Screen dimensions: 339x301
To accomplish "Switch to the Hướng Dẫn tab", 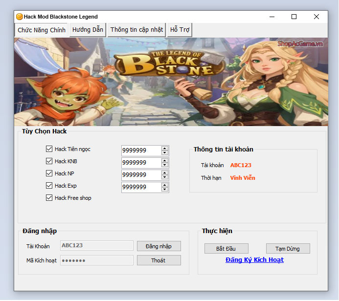I will point(88,30).
